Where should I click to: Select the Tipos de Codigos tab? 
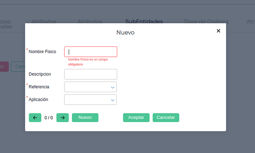click(206, 21)
